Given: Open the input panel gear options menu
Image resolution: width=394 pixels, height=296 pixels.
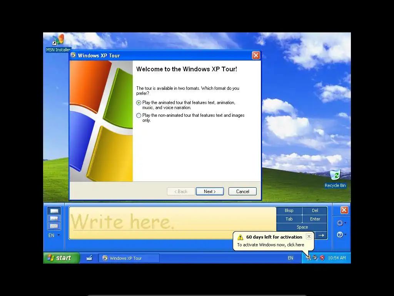Looking at the screenshot, I should 341,223.
